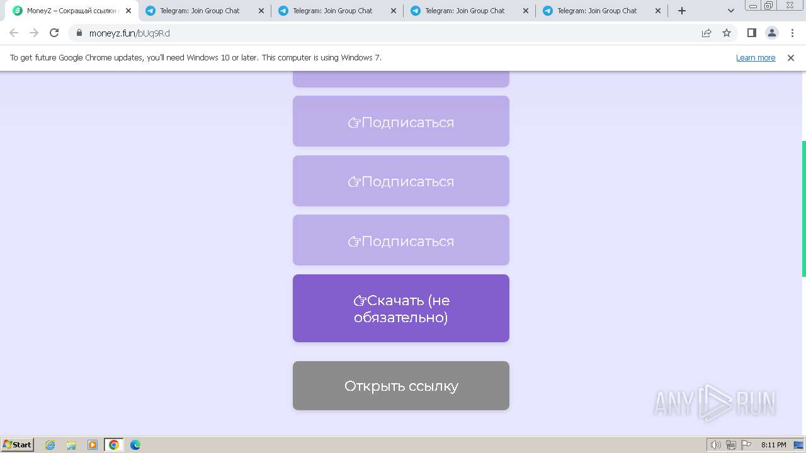Reload the moneyz.fun page
The height and width of the screenshot is (453, 806).
54,33
